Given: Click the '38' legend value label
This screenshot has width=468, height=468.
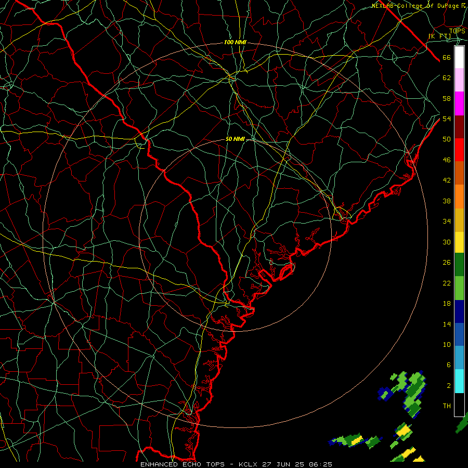Looking at the screenshot, I should [447, 201].
